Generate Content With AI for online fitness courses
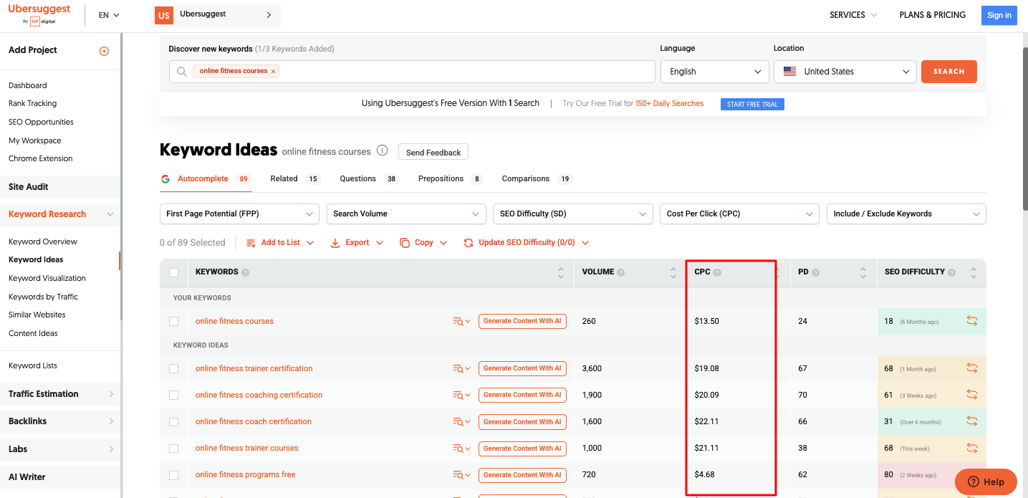Screen dimensions: 1028x498 [522, 321]
